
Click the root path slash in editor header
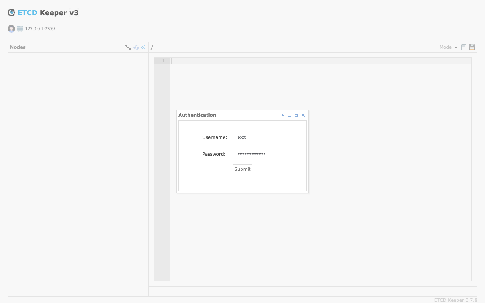(152, 47)
